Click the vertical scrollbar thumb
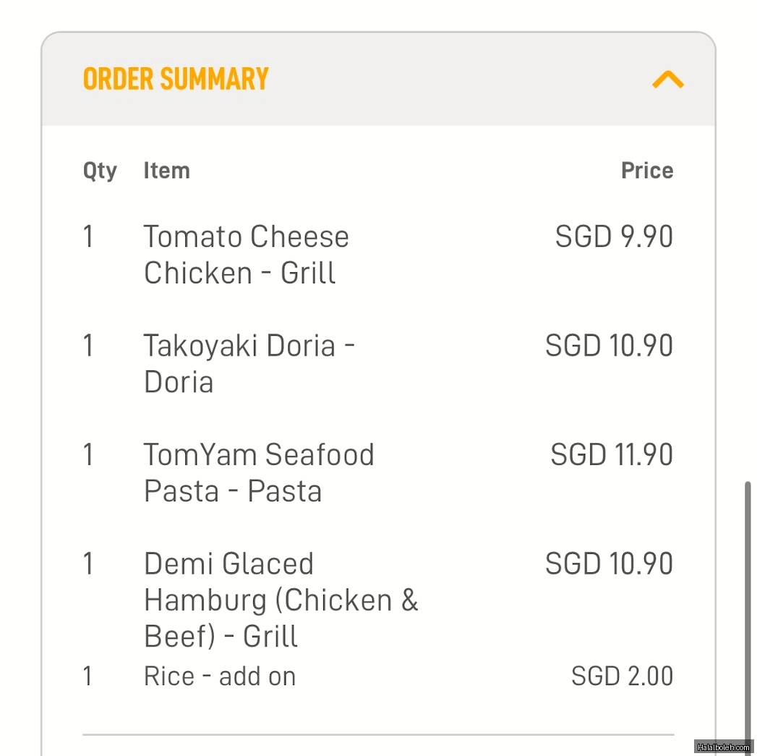757x756 pixels. 748,608
